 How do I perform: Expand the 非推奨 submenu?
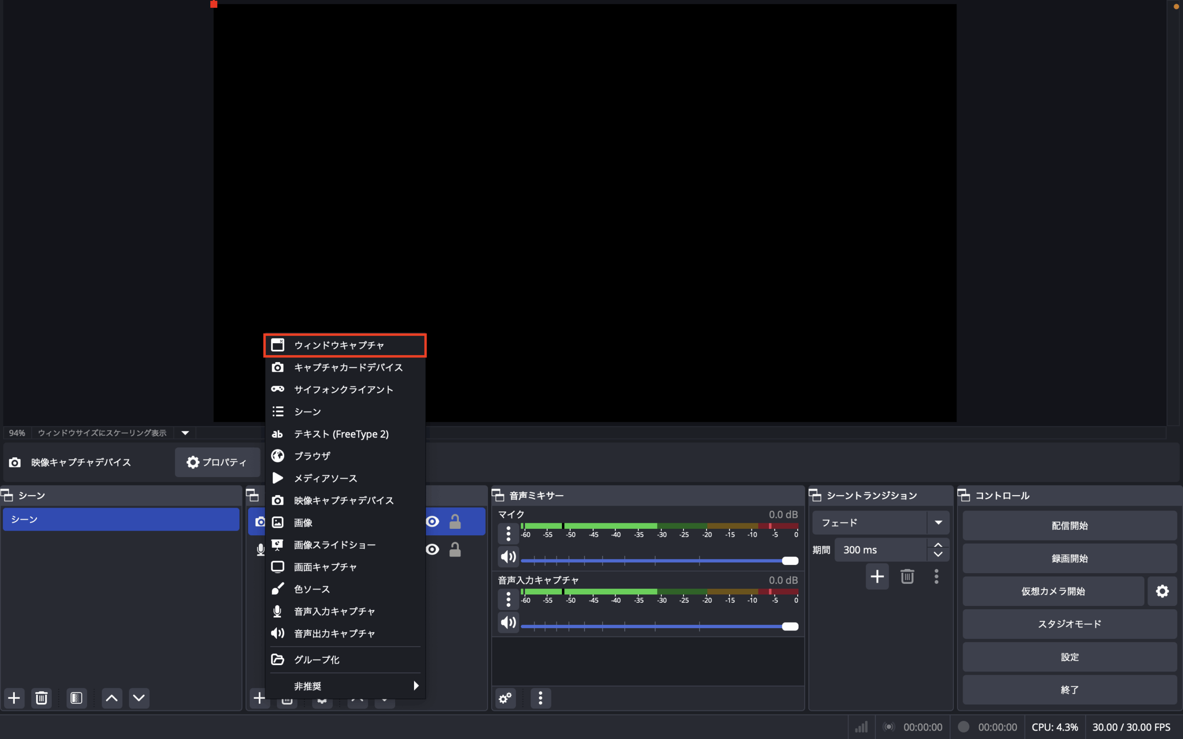pyautogui.click(x=345, y=686)
